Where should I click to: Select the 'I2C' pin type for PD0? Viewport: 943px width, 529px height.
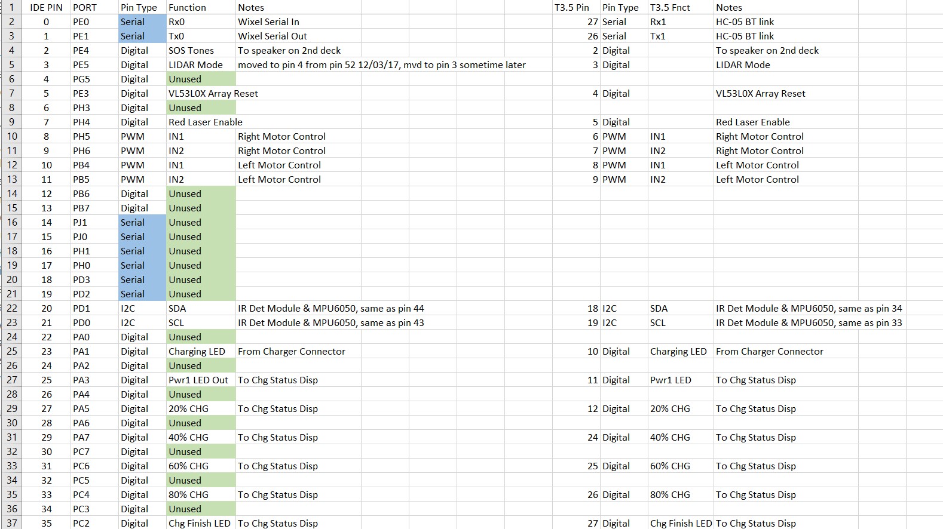tap(142, 322)
